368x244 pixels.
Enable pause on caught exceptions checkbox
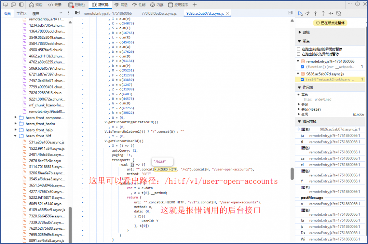point(299,54)
